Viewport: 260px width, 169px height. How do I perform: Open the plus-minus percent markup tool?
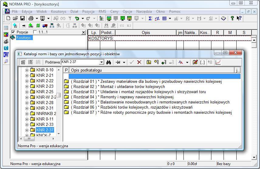coord(157,18)
